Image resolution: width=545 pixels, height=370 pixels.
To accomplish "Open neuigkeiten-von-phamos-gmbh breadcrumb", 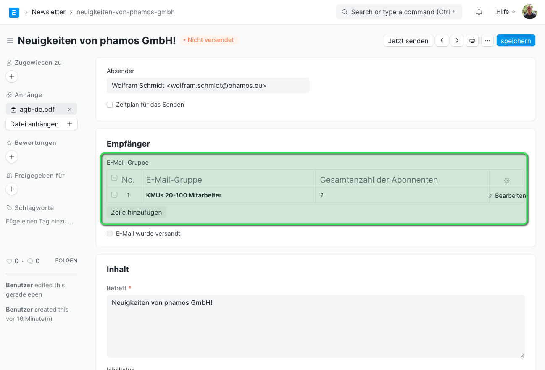I will 126,12.
